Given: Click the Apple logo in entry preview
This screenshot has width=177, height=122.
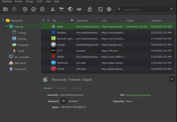Looking at the screenshot, I should pos(45,79).
